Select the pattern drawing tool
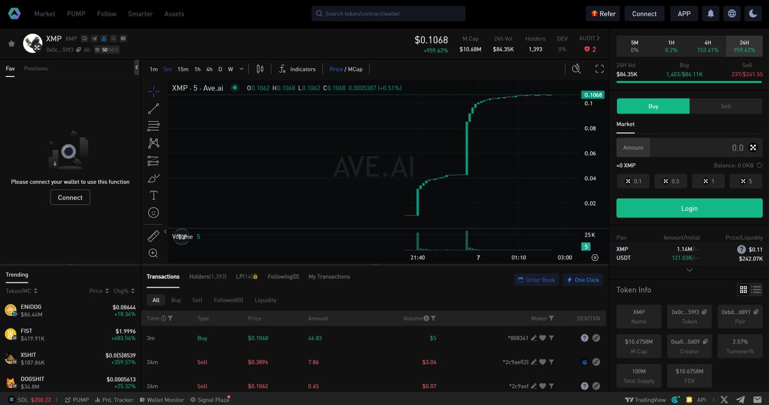Screen dimensions: 769x405 pyautogui.click(x=154, y=144)
